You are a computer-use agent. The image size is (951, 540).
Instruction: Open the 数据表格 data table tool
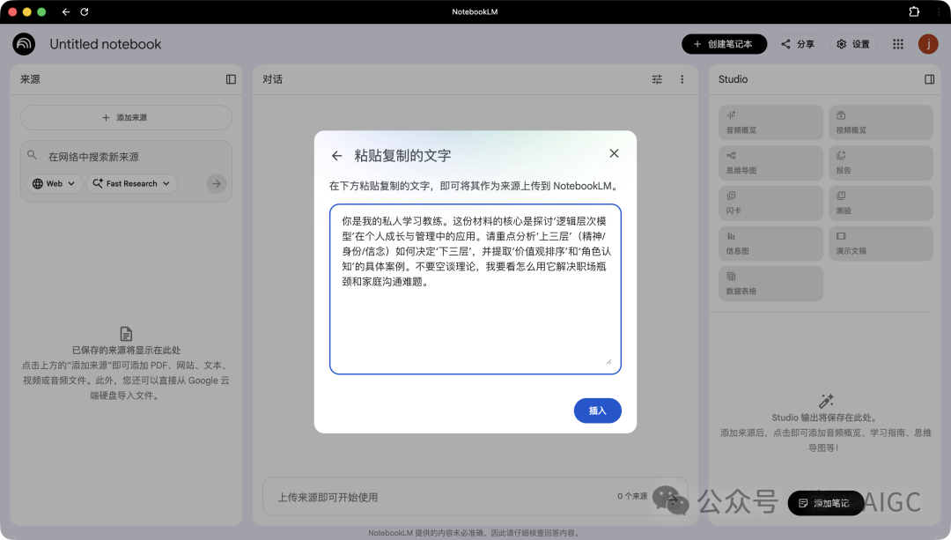770,283
